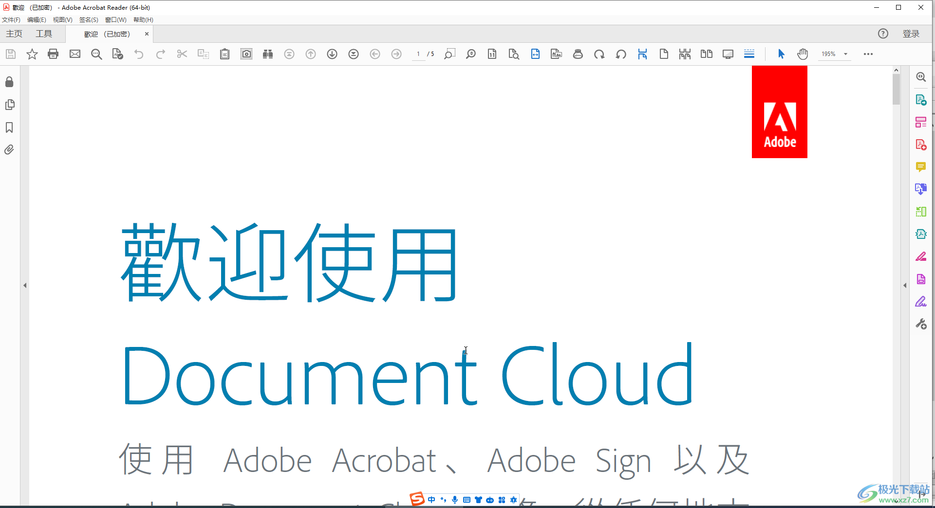
Task: Switch to two-page view icon
Action: (707, 54)
